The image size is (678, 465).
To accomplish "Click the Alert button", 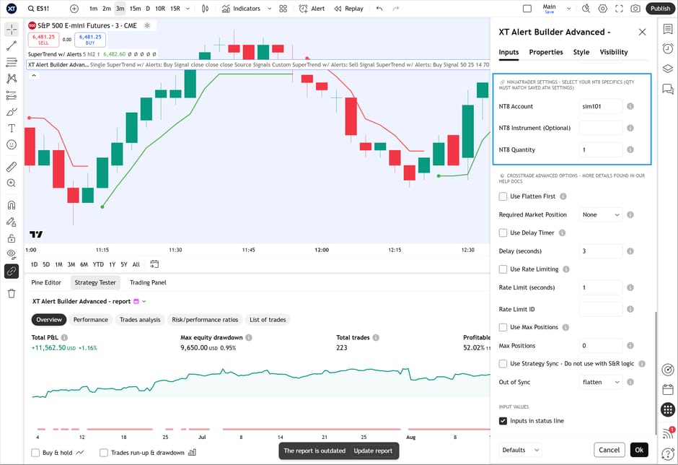I will [x=312, y=9].
